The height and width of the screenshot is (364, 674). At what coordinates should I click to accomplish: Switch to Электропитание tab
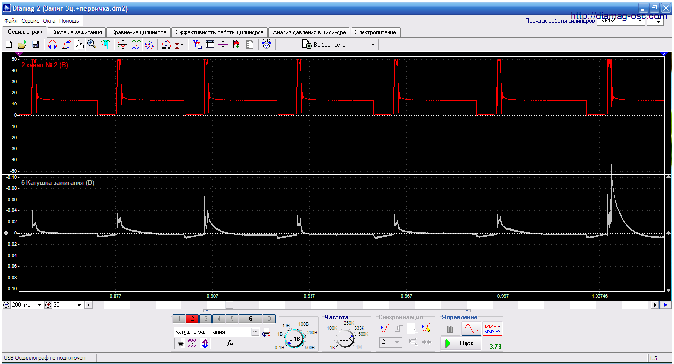pyautogui.click(x=376, y=32)
